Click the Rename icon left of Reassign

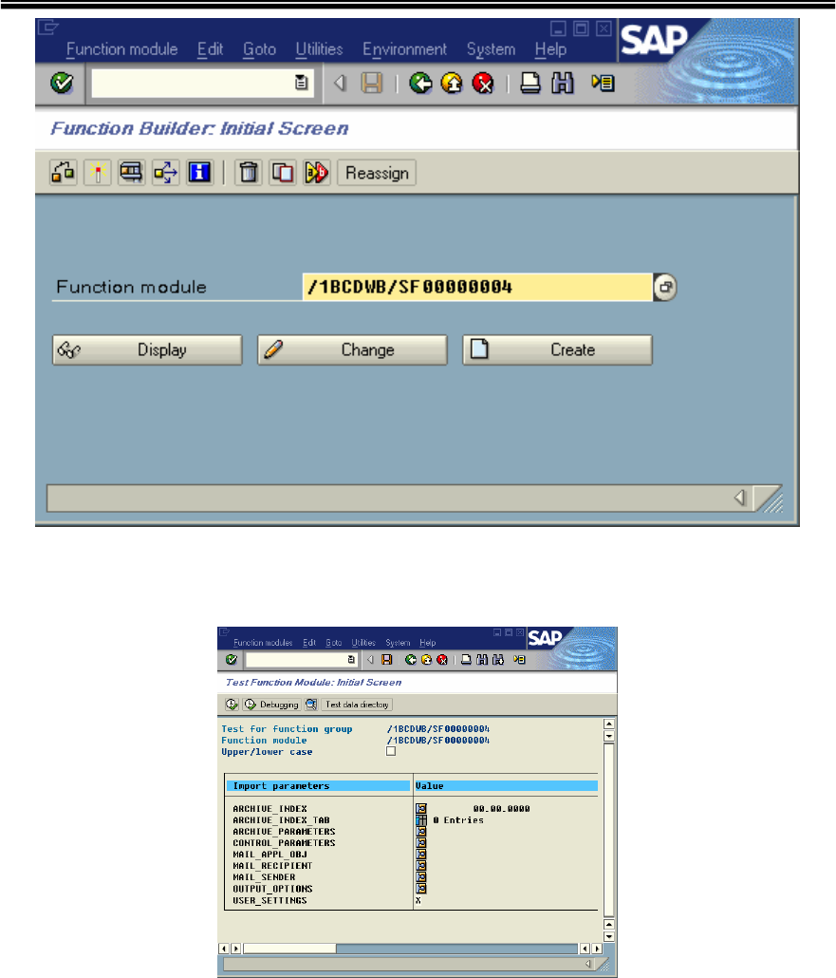pos(317,173)
